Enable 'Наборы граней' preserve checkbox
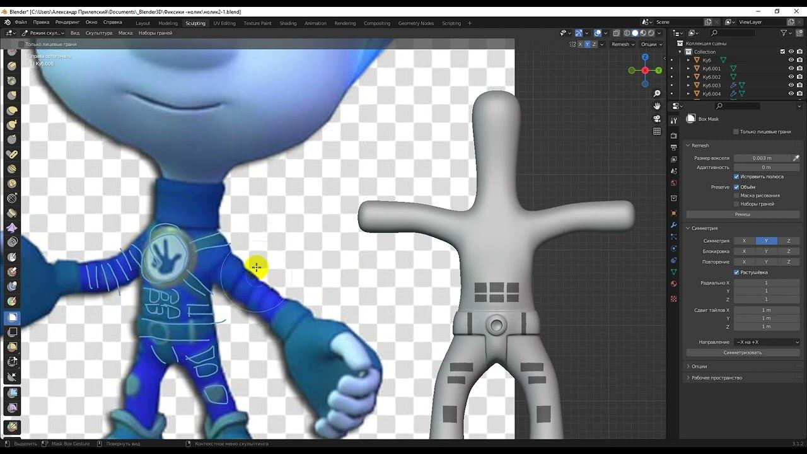The width and height of the screenshot is (807, 454). click(x=736, y=204)
